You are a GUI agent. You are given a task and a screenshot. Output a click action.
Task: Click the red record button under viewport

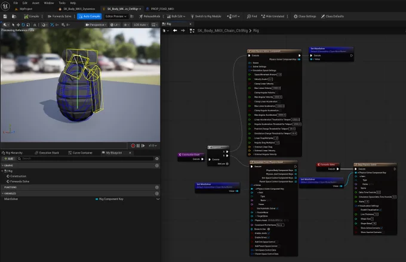click(x=133, y=145)
